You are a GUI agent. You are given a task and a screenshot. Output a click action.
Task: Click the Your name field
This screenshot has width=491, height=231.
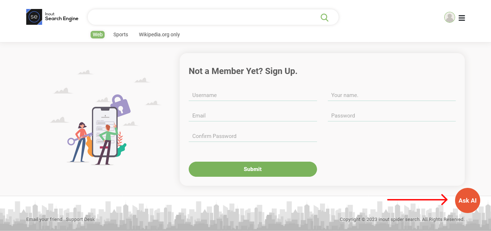(391, 95)
